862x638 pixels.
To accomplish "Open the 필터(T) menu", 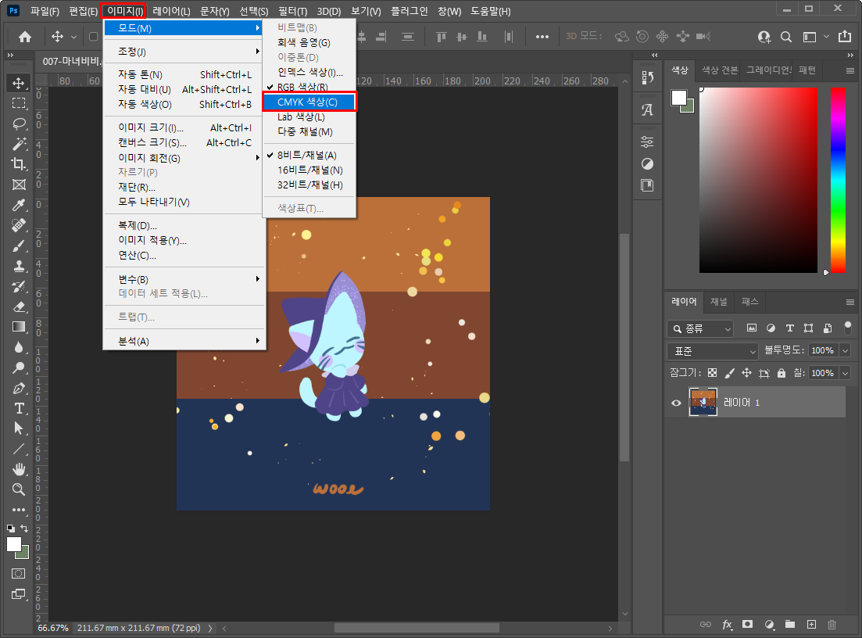I will click(x=292, y=11).
